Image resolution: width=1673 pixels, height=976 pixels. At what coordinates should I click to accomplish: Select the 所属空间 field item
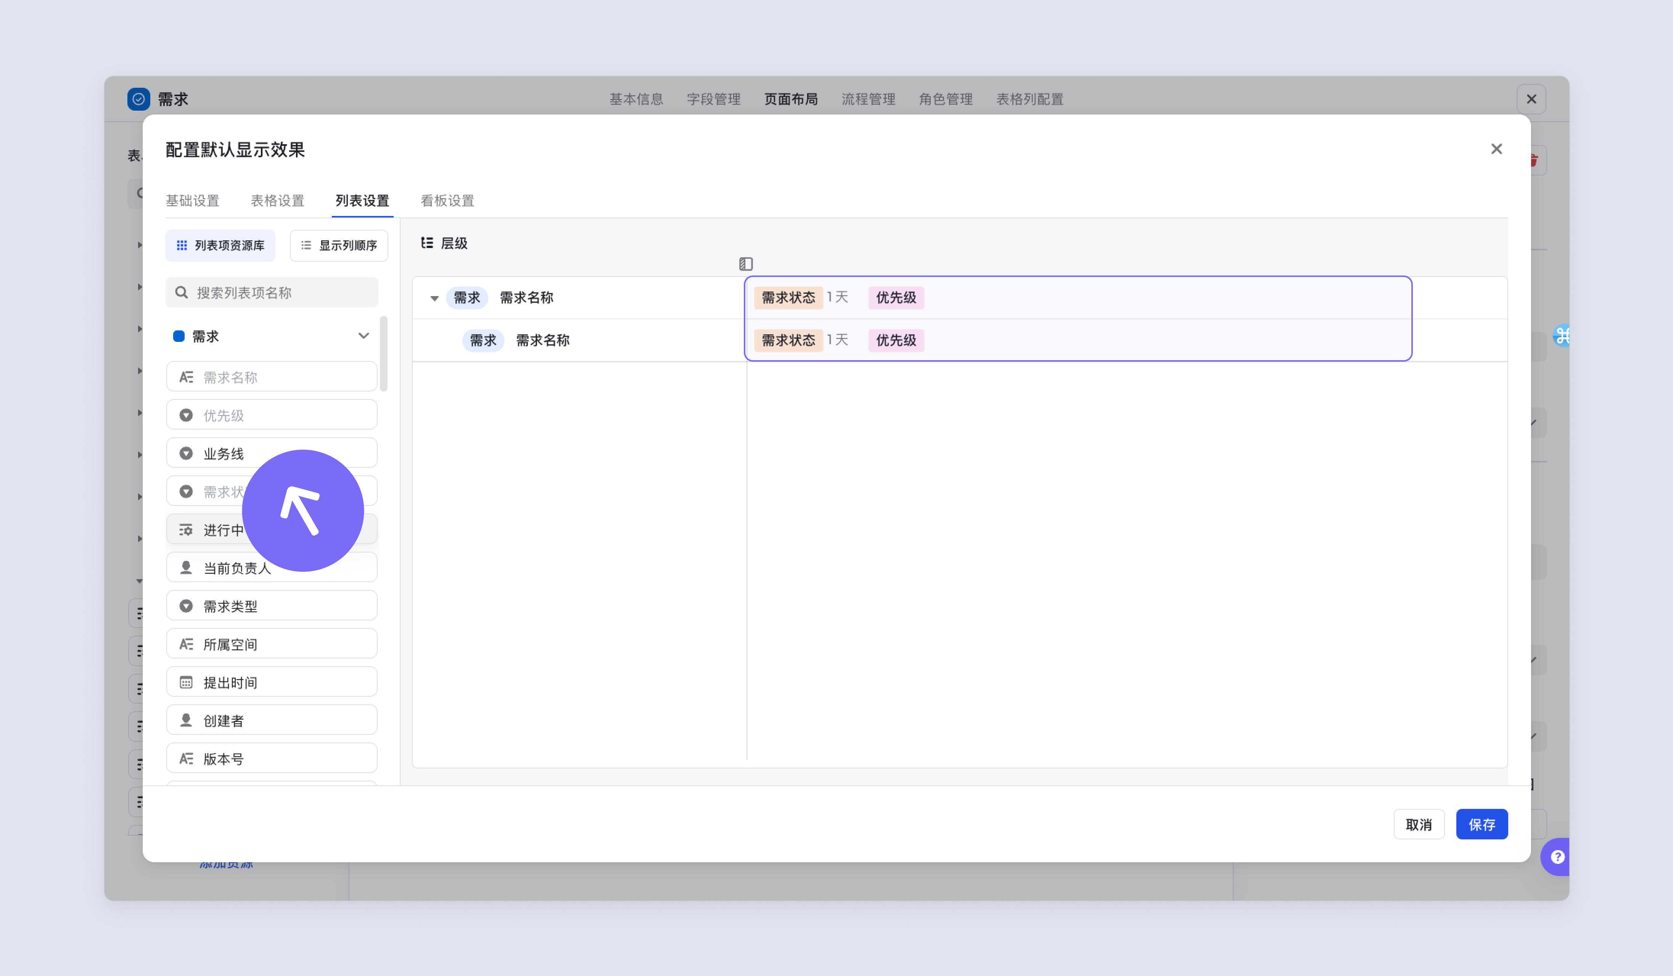(x=272, y=644)
